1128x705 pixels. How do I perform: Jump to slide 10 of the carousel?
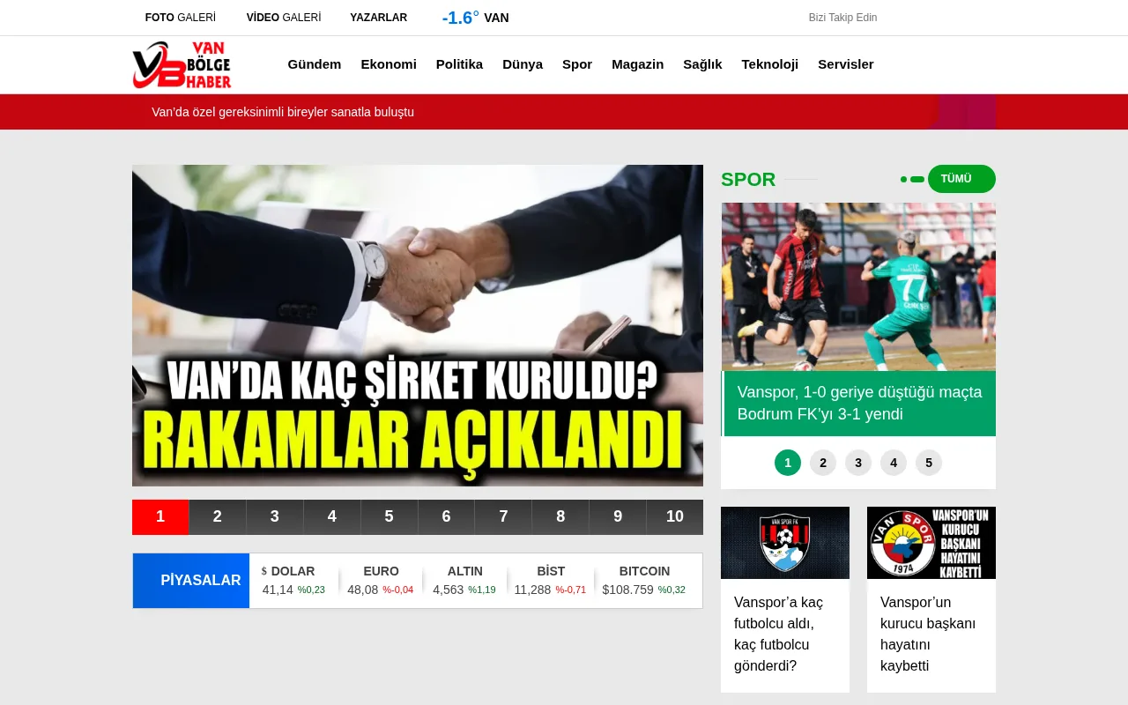(x=674, y=517)
